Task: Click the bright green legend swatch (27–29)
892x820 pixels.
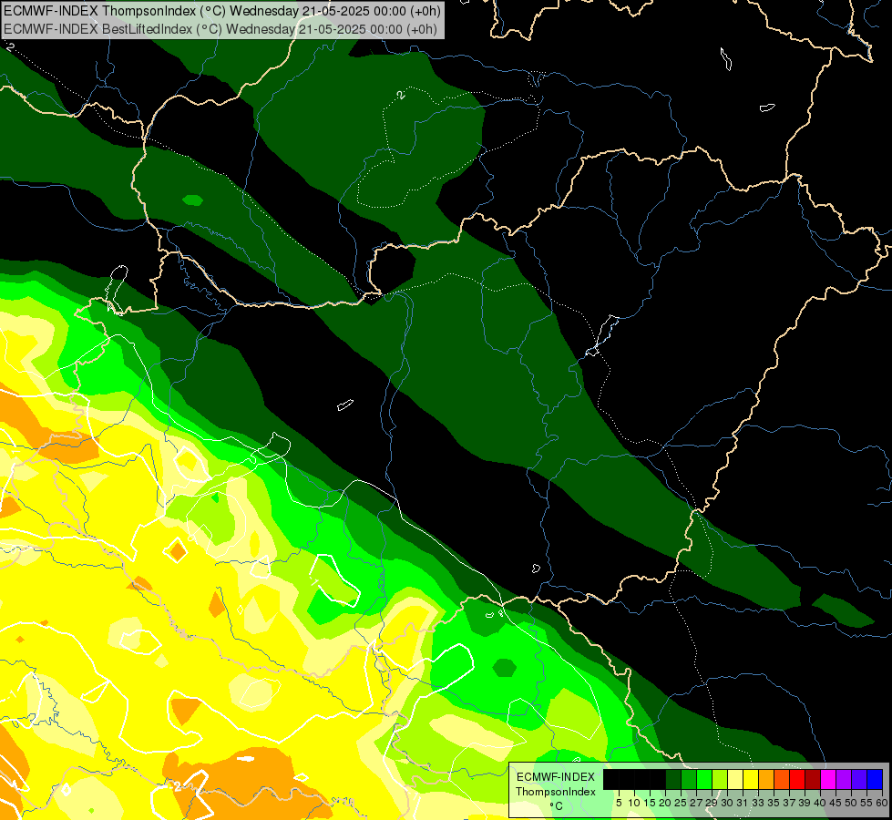Action: tap(704, 780)
